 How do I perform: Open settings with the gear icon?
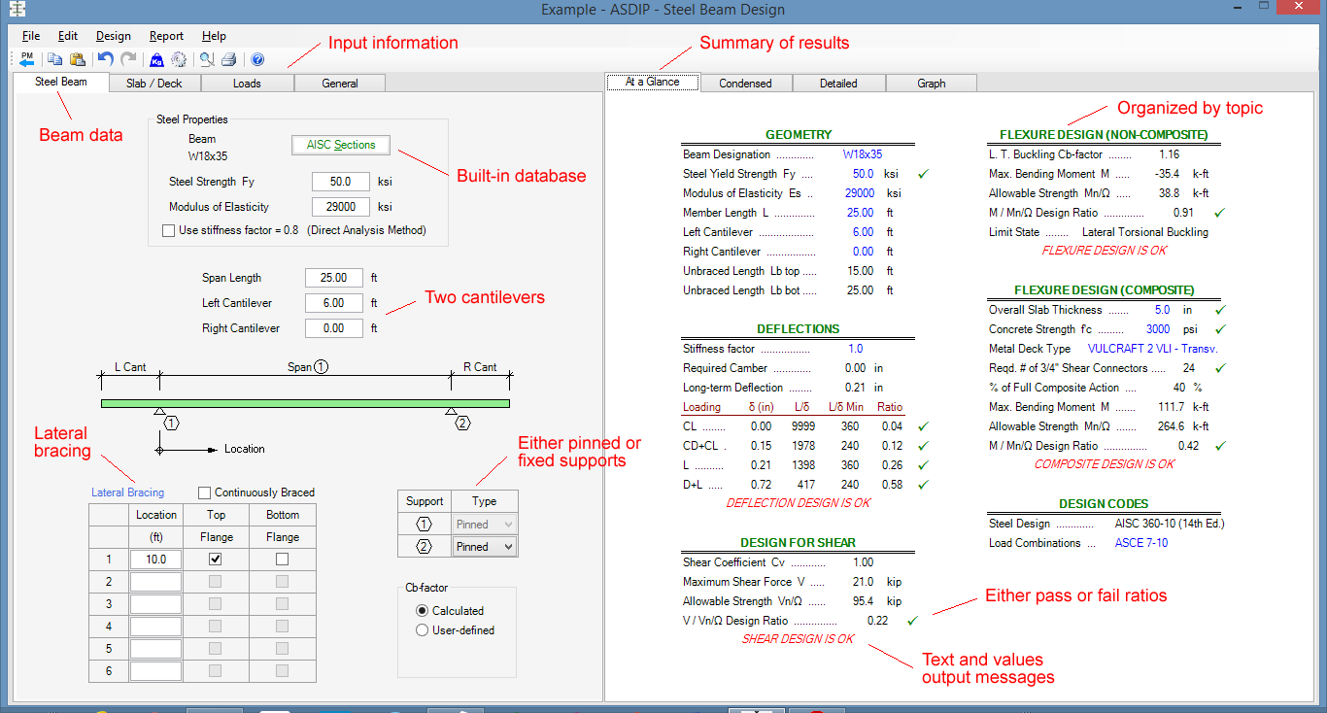179,59
